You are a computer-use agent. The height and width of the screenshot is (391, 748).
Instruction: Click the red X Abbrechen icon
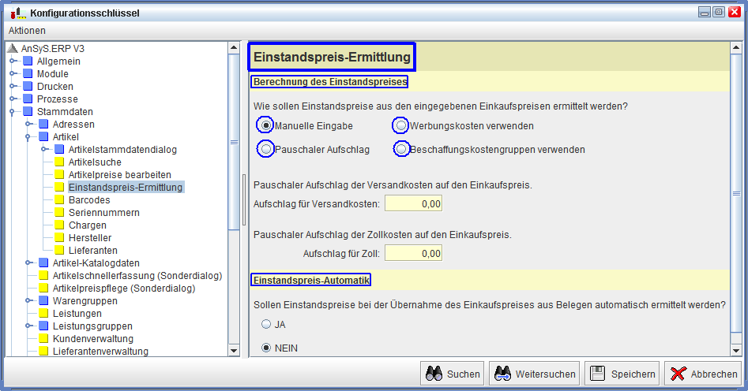[x=678, y=374]
